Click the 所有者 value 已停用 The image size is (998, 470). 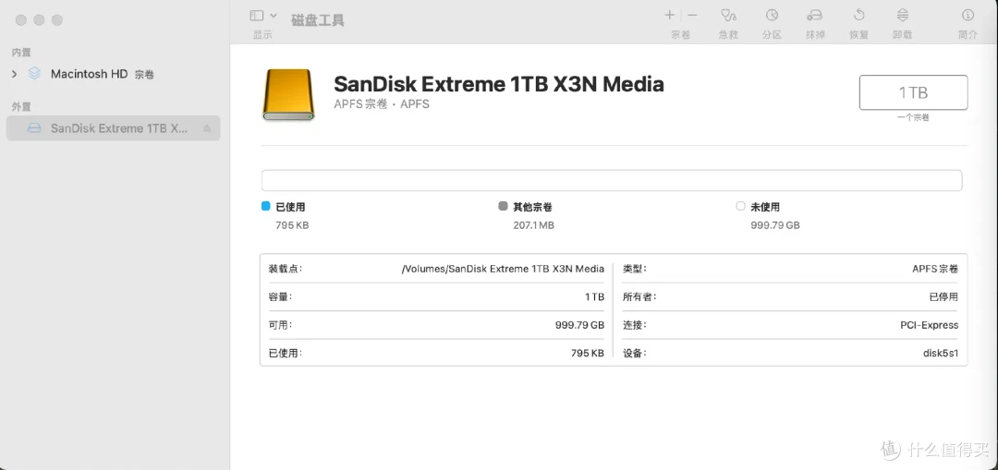pyautogui.click(x=943, y=297)
